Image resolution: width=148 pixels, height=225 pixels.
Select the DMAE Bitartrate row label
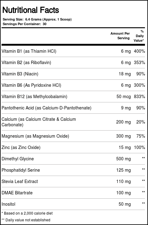tap(17, 193)
